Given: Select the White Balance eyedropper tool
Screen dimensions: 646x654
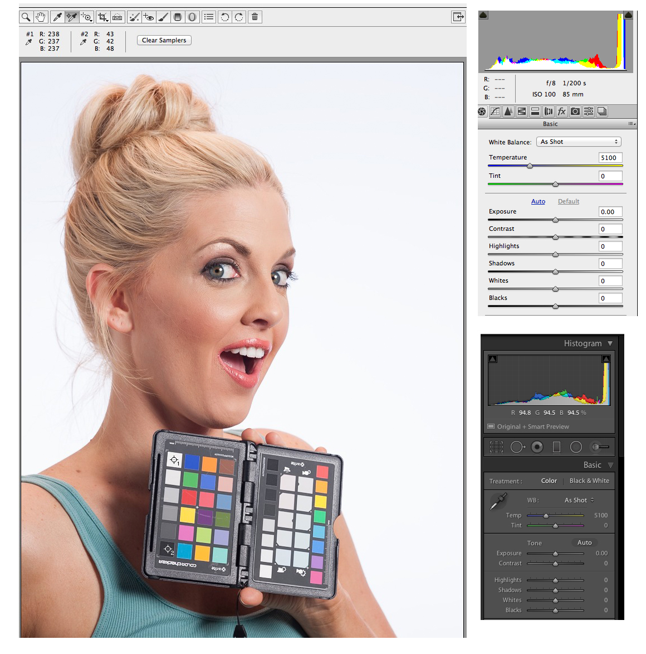Looking at the screenshot, I should pyautogui.click(x=57, y=17).
